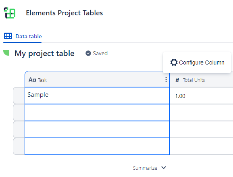Select the last row handle
The height and width of the screenshot is (177, 233).
coord(19,146)
